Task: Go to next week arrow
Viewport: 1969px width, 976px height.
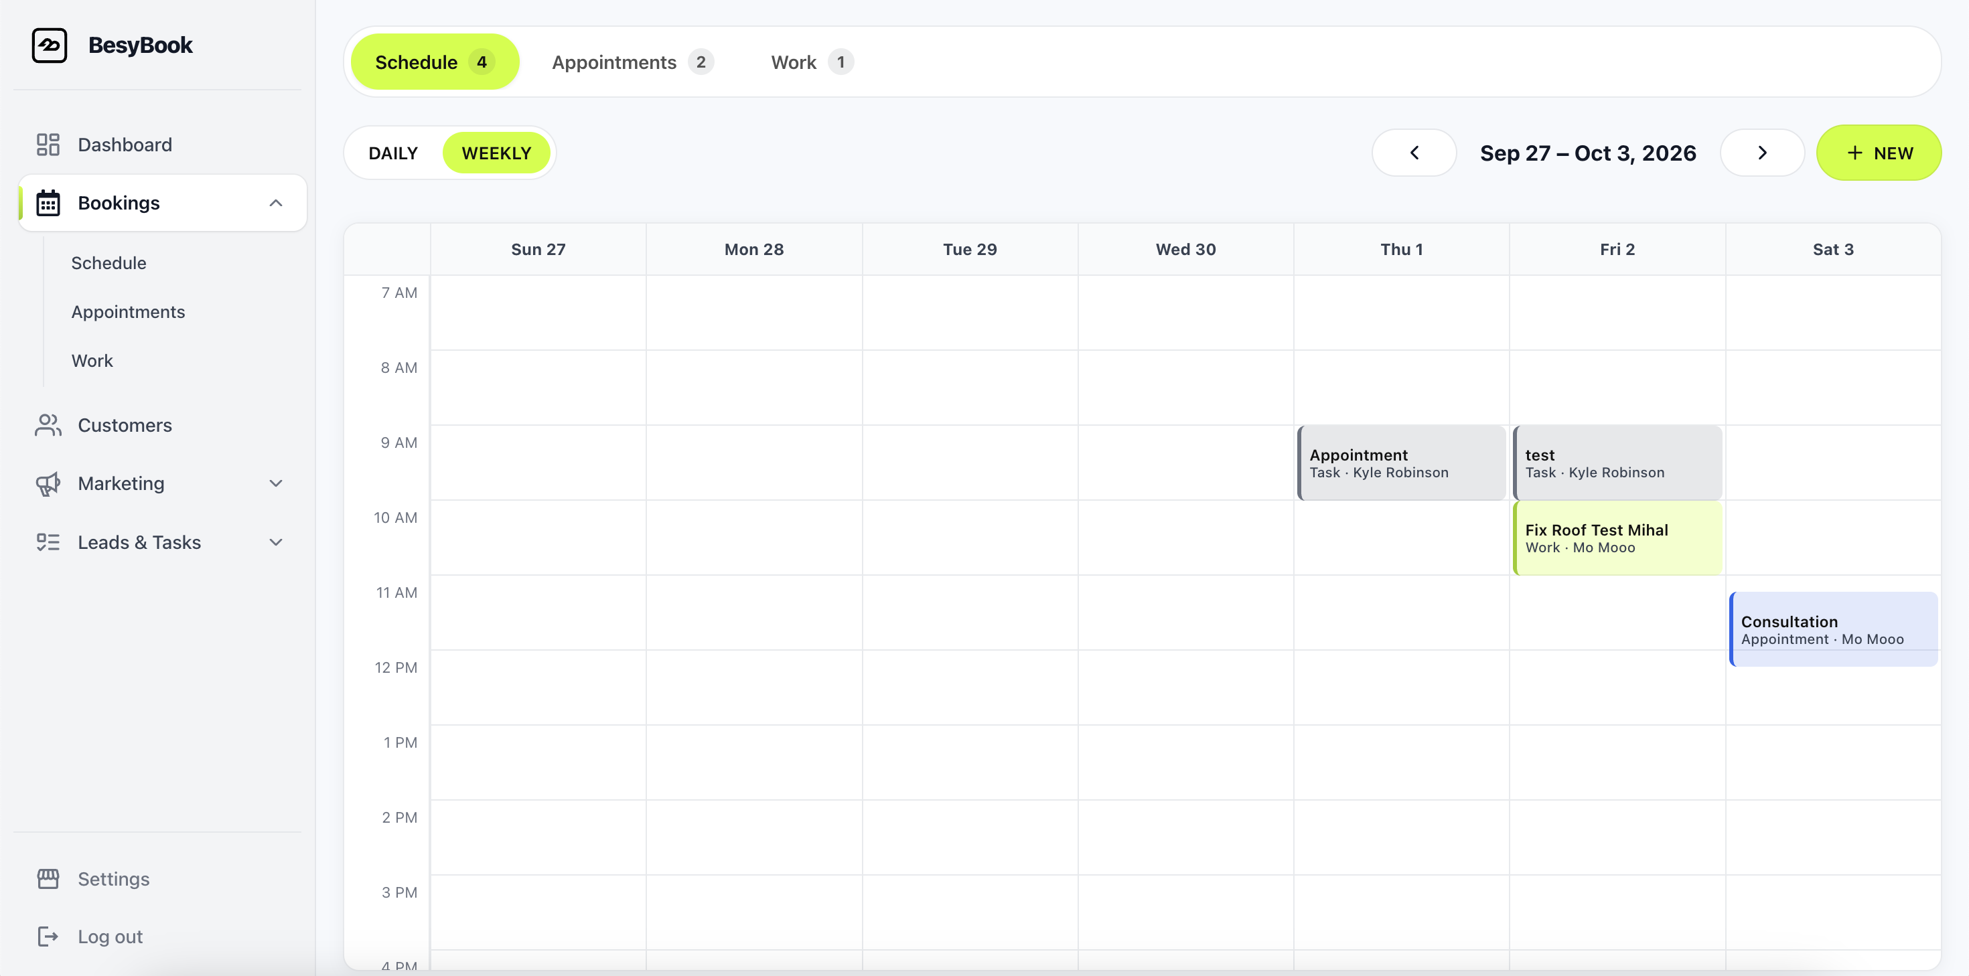Action: [x=1762, y=153]
